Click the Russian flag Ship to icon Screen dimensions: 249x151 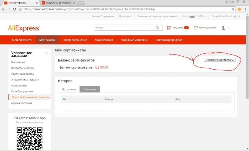(192, 17)
